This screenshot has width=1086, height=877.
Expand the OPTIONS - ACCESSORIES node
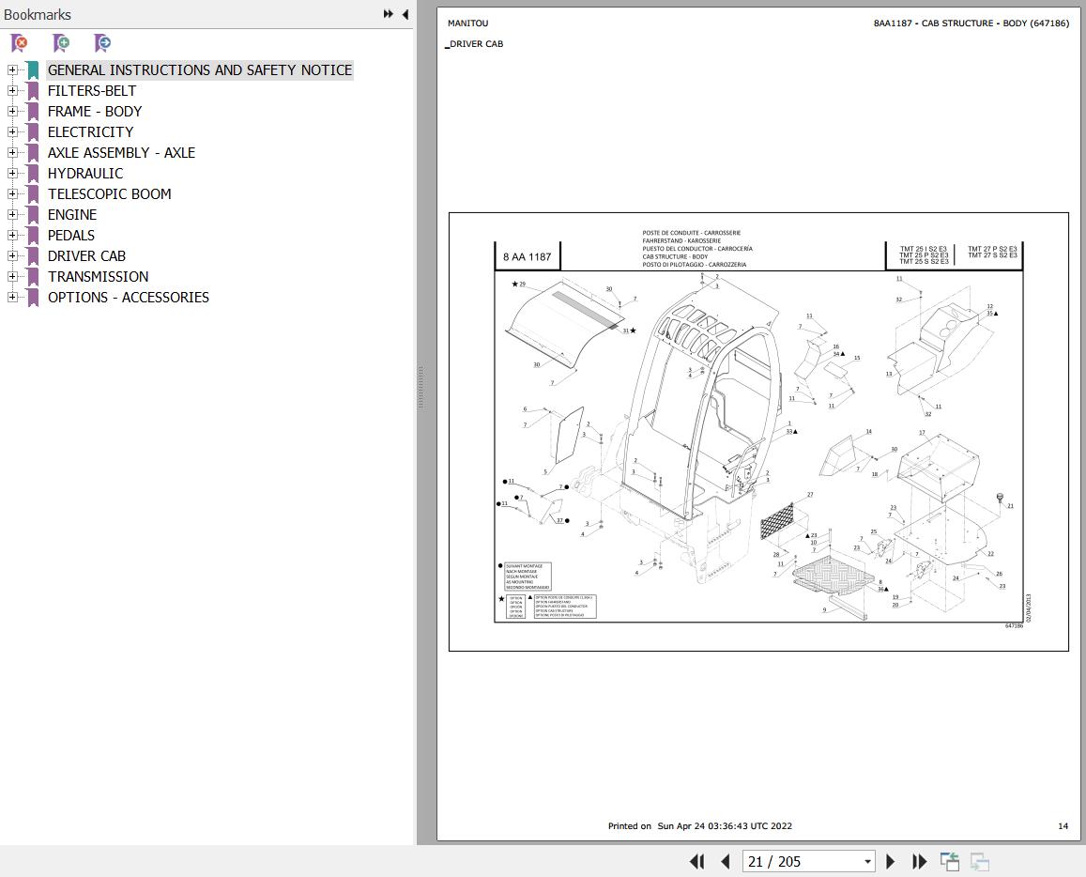click(x=12, y=297)
